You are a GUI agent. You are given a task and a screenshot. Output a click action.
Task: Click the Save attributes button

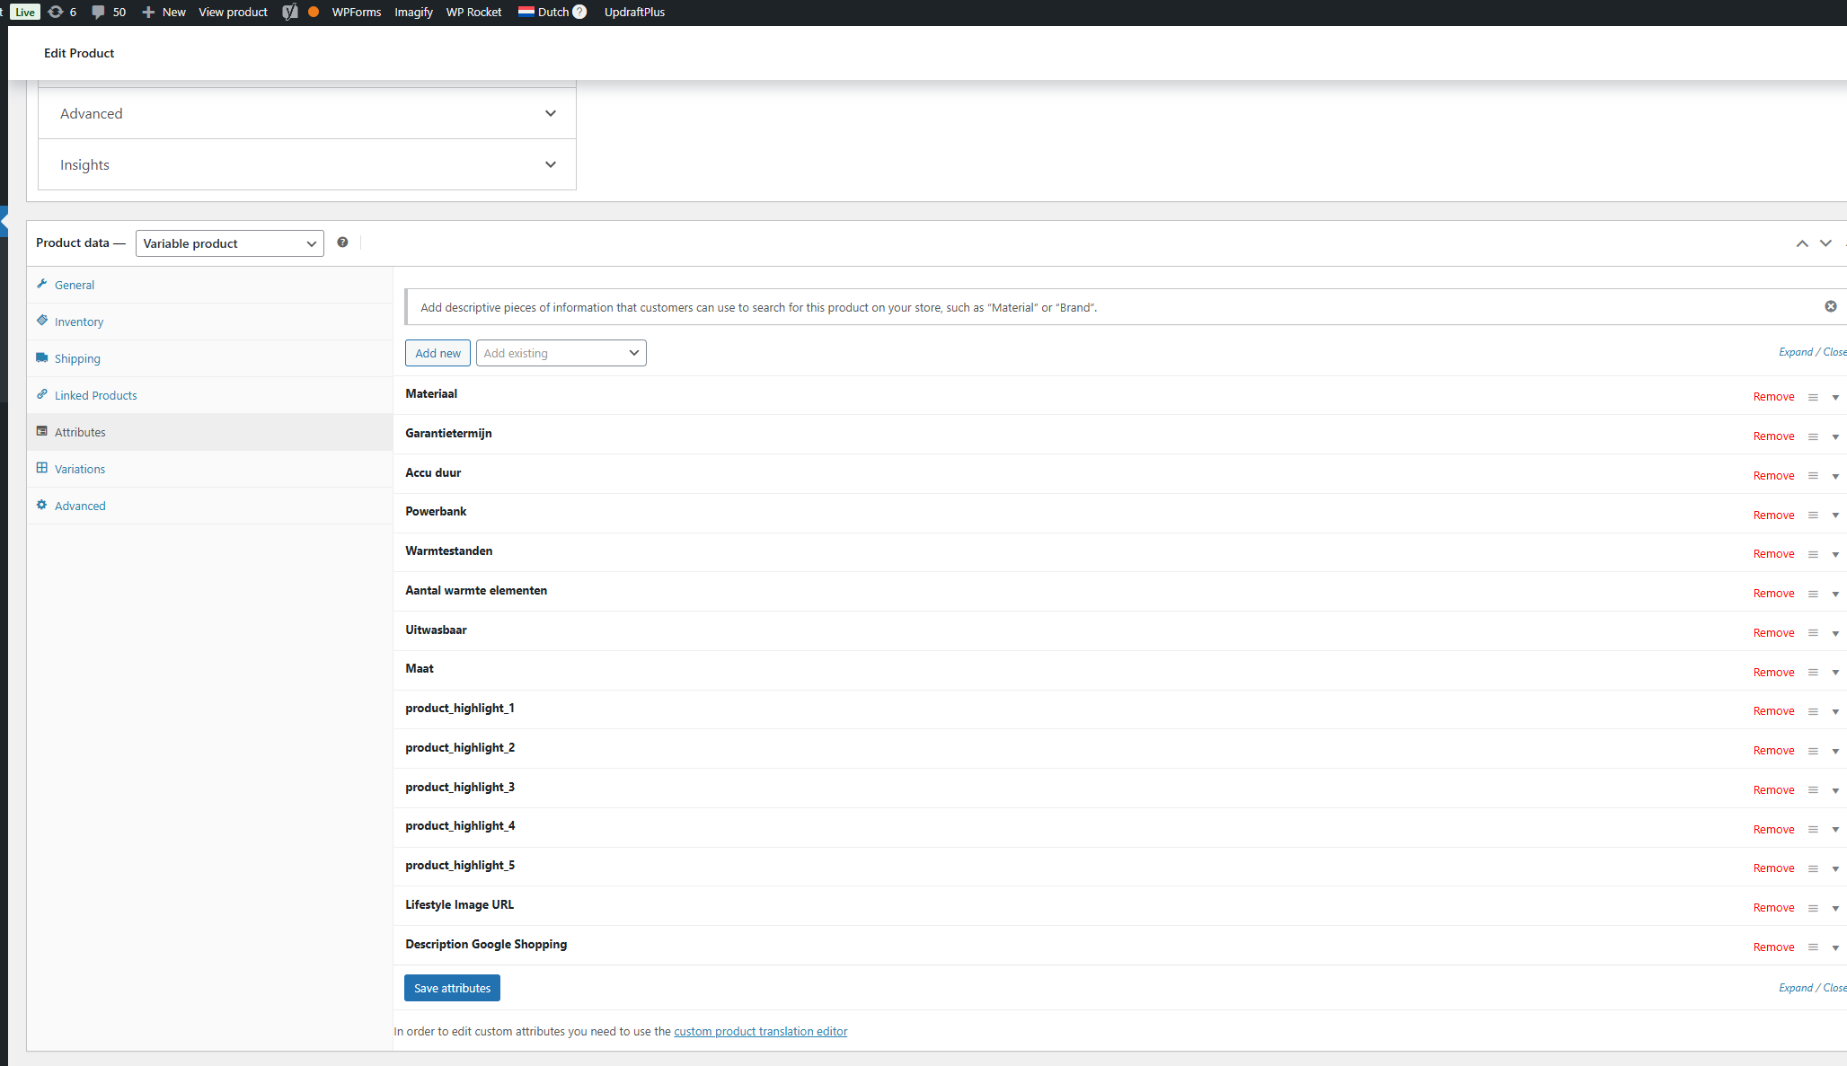[x=452, y=988]
